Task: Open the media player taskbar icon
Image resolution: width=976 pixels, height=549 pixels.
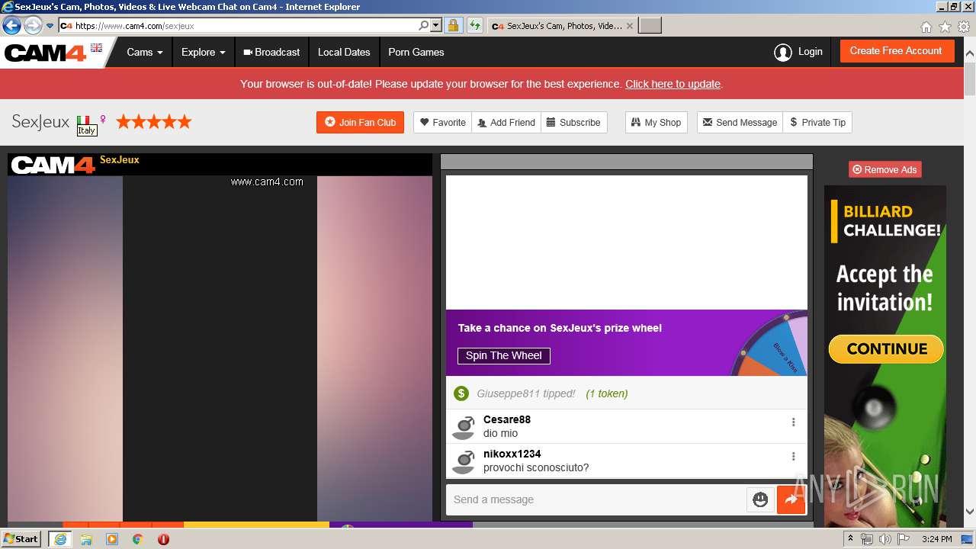Action: coord(112,539)
